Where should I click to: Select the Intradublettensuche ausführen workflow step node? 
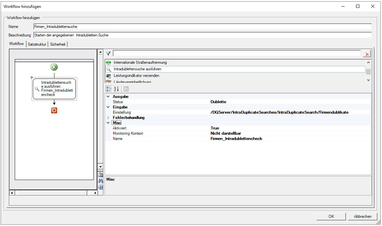(x=54, y=89)
